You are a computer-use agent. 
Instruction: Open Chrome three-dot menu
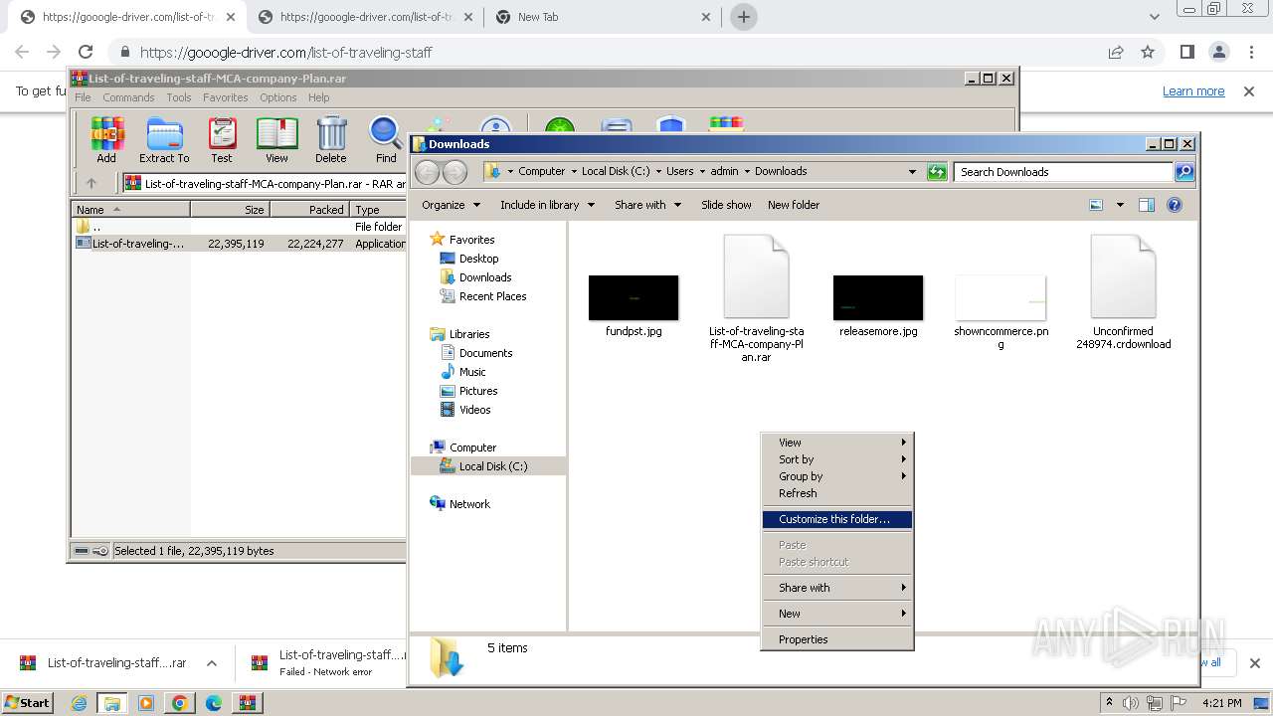click(x=1250, y=52)
